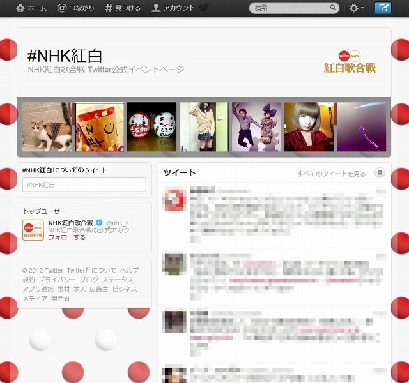Open the 規約 footer link
Screen dimensions: 409x383
pyautogui.click(x=28, y=280)
